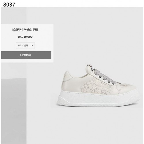Click the white sneaker product image
The height and width of the screenshot is (144, 144).
tap(98, 86)
